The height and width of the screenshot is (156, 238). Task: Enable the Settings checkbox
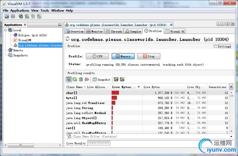(x=215, y=46)
